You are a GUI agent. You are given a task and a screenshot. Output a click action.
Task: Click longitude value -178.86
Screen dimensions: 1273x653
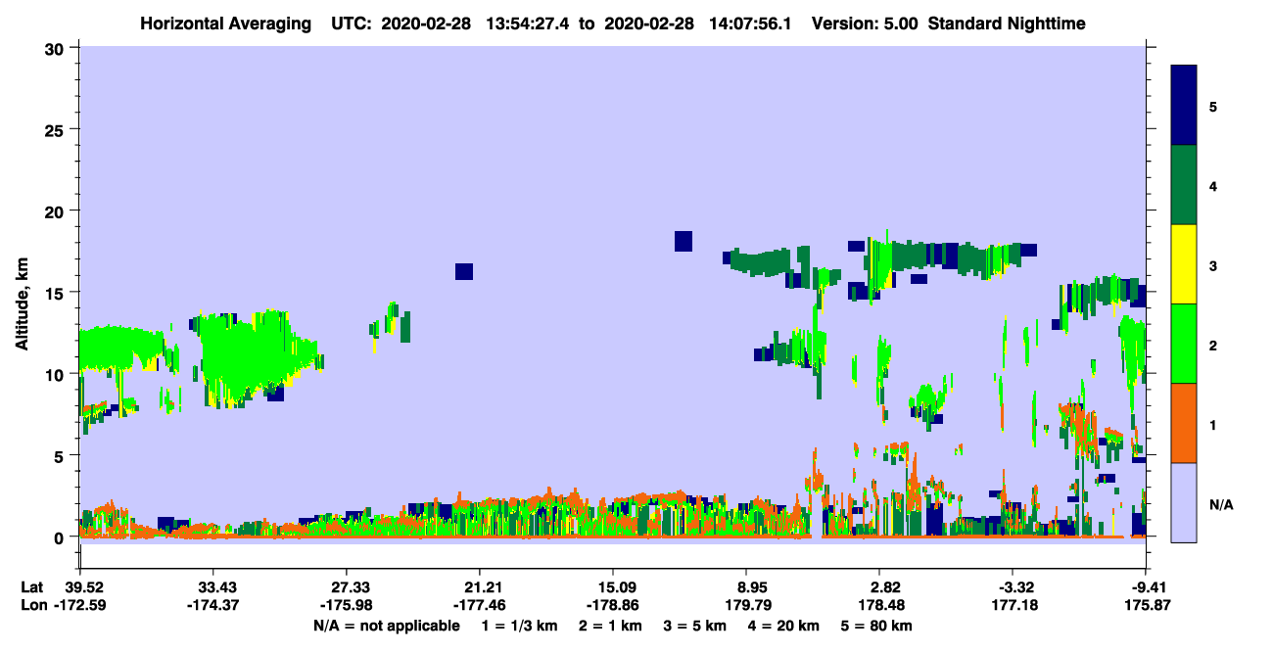(x=613, y=605)
